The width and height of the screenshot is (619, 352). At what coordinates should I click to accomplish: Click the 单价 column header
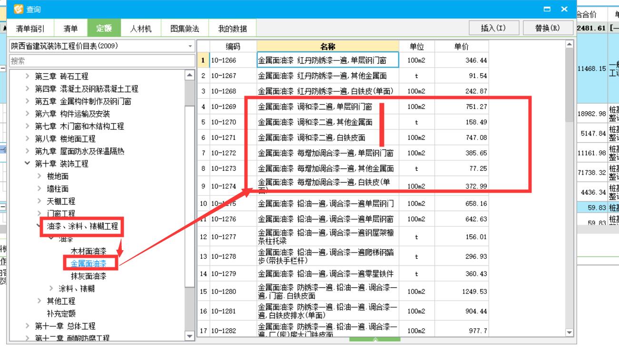click(462, 47)
